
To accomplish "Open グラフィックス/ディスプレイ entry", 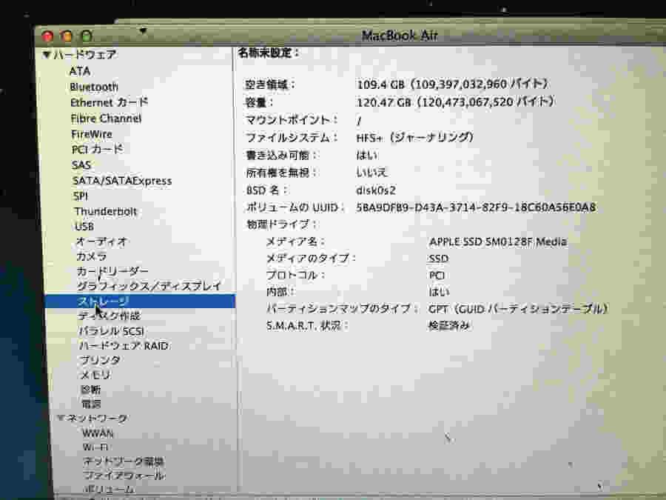I will [x=149, y=286].
